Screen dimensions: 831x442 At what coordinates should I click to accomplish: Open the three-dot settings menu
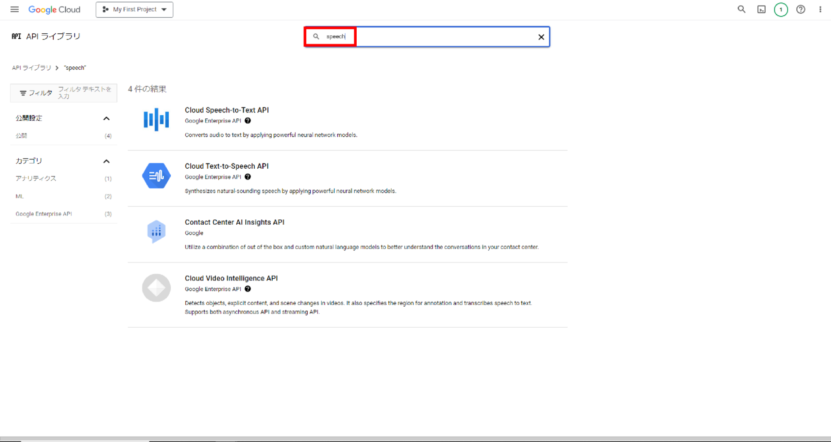click(x=820, y=9)
